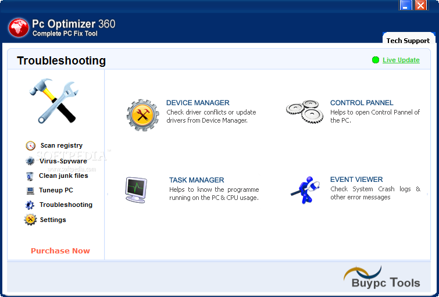The width and height of the screenshot is (439, 297).
Task: Select Clean junk files menu item
Action: tap(63, 176)
